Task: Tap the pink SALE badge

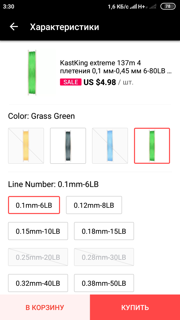Action: [x=71, y=82]
